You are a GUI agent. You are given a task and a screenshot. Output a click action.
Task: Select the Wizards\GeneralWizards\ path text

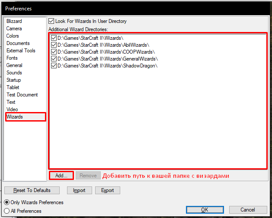click(x=108, y=59)
